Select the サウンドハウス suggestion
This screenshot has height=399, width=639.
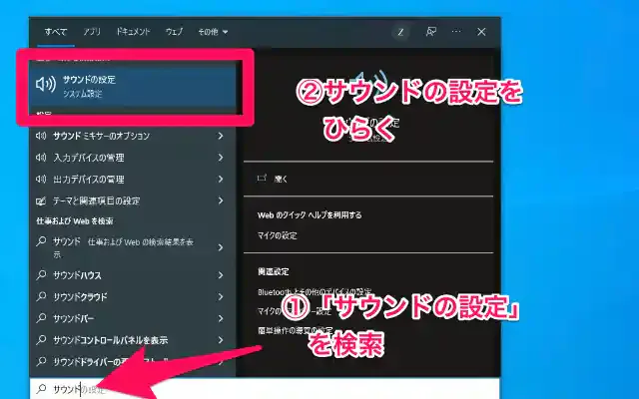133,275
